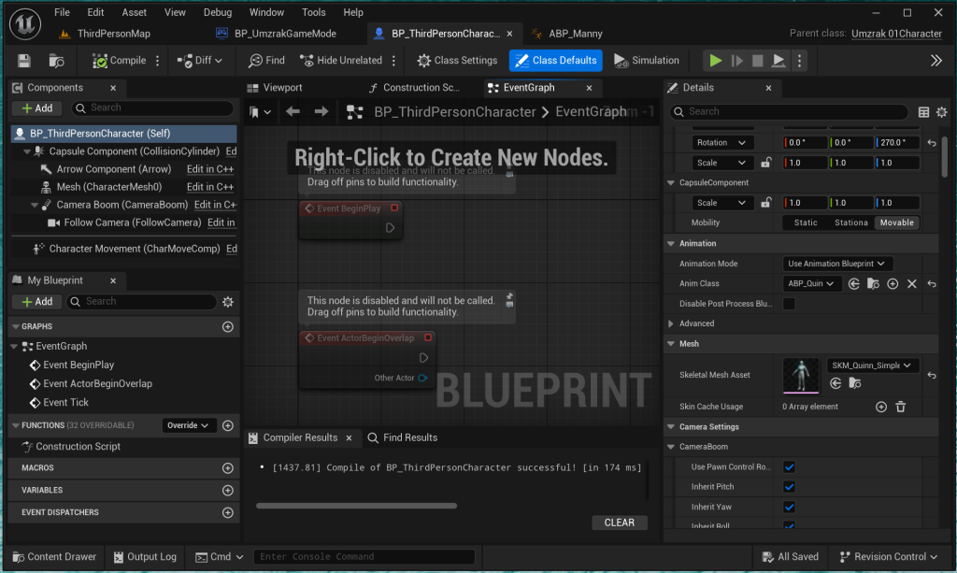Screen dimensions: 957x573
Task: Click the Skeletal Mesh Asset thumbnail
Action: click(x=801, y=376)
